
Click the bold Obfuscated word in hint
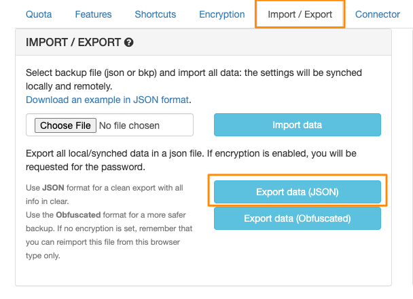tap(78, 215)
